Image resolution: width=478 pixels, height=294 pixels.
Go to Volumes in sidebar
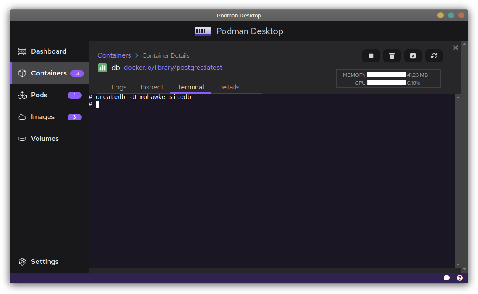44,139
